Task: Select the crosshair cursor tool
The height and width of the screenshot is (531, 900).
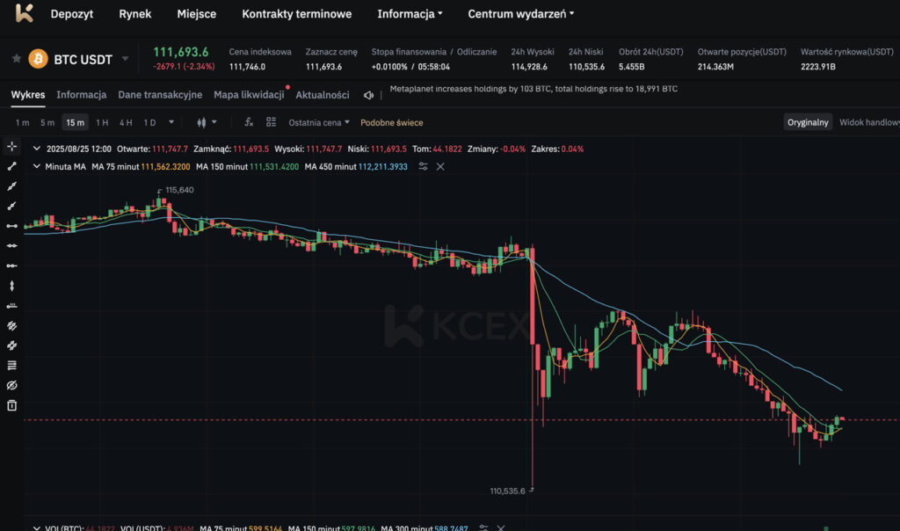Action: [x=11, y=147]
